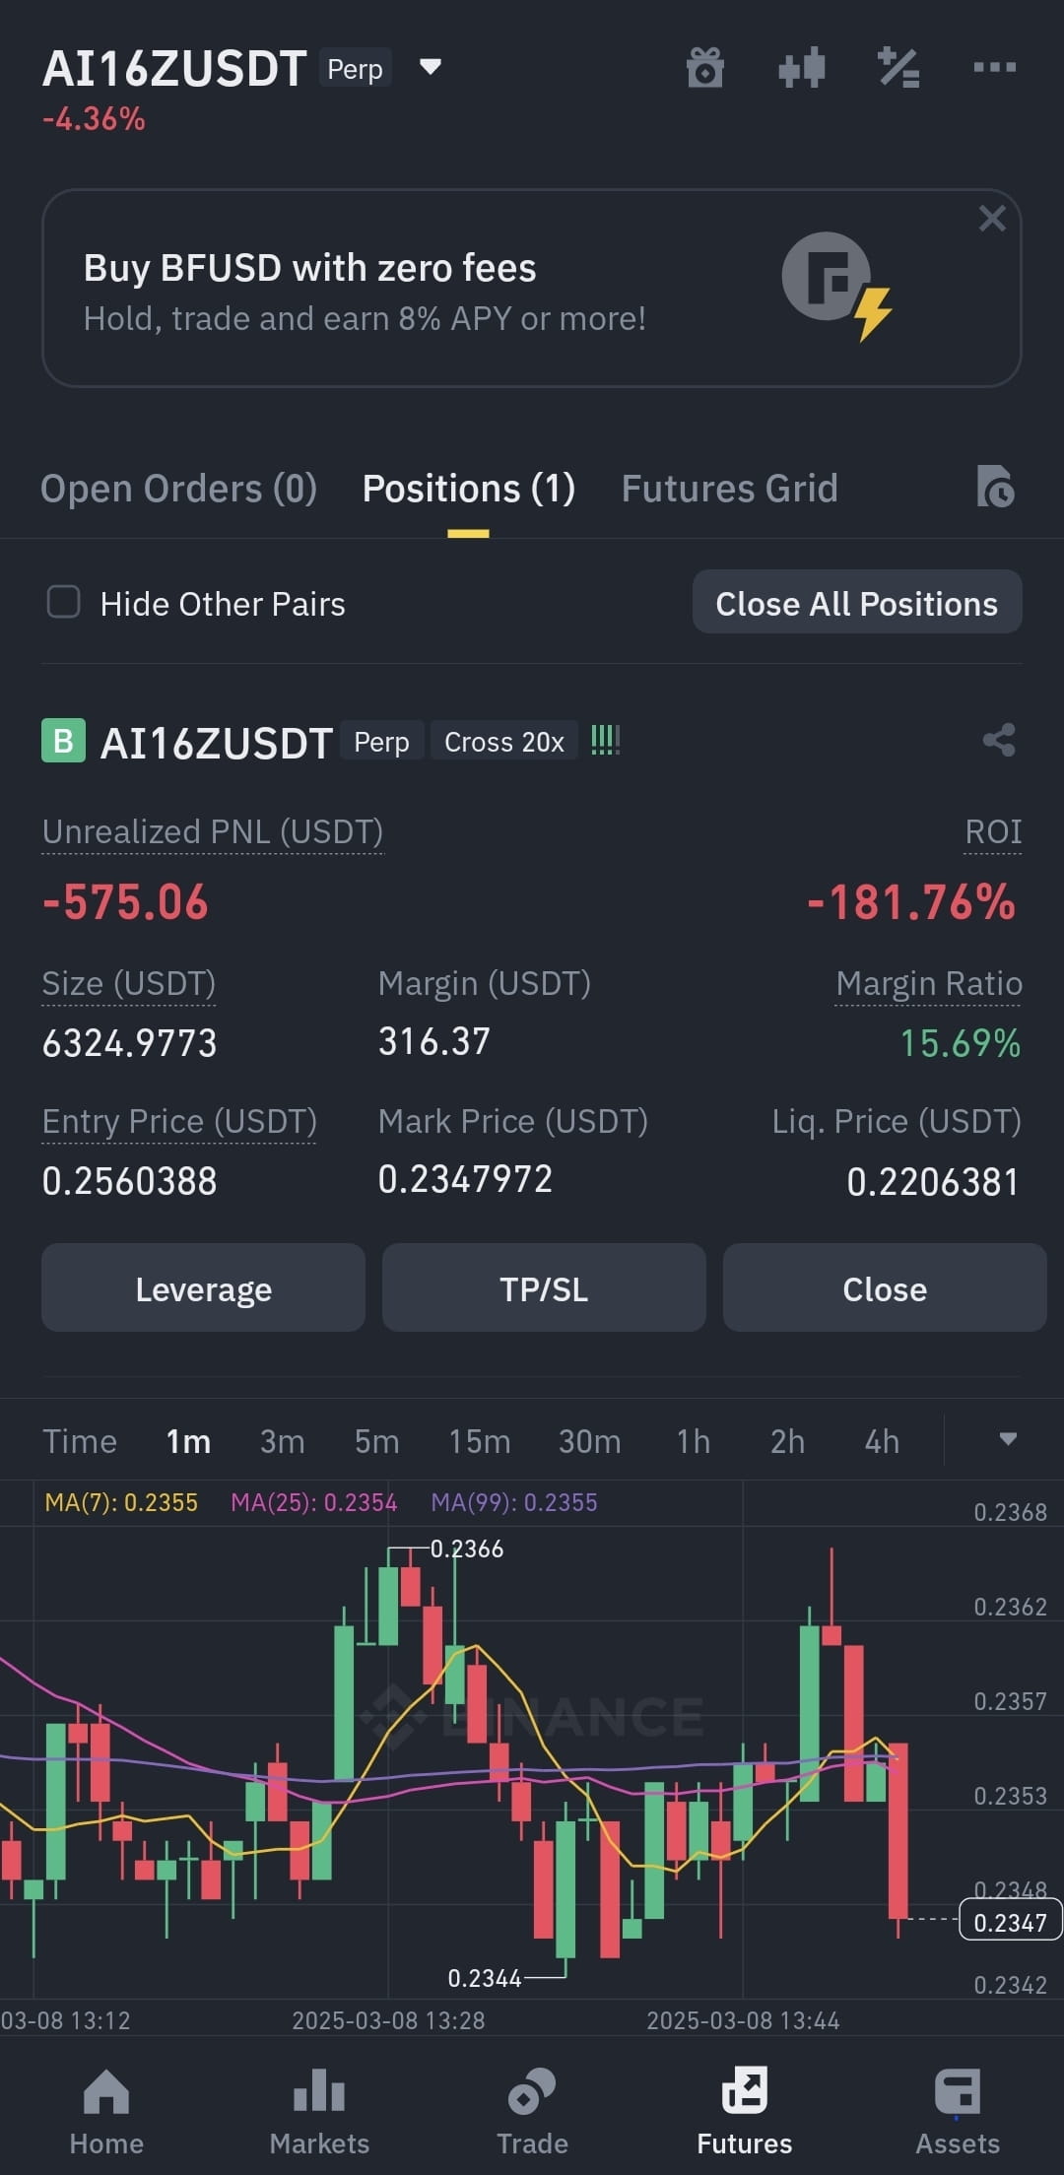1064x2175 pixels.
Task: Open the calculator percent icon
Action: 898,68
